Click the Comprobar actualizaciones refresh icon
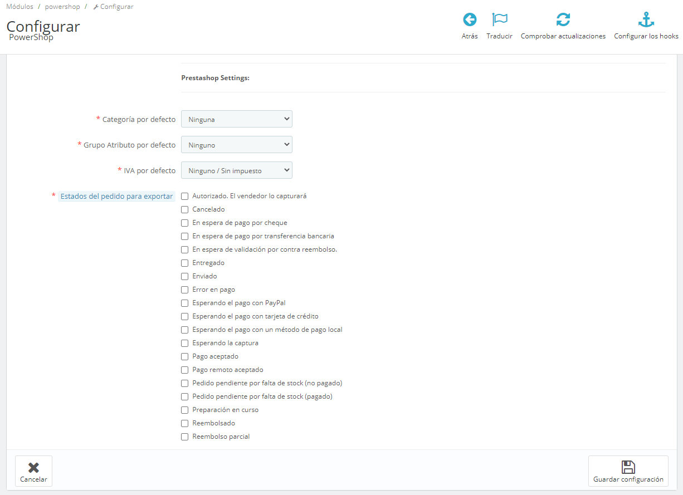683x495 pixels. 563,20
